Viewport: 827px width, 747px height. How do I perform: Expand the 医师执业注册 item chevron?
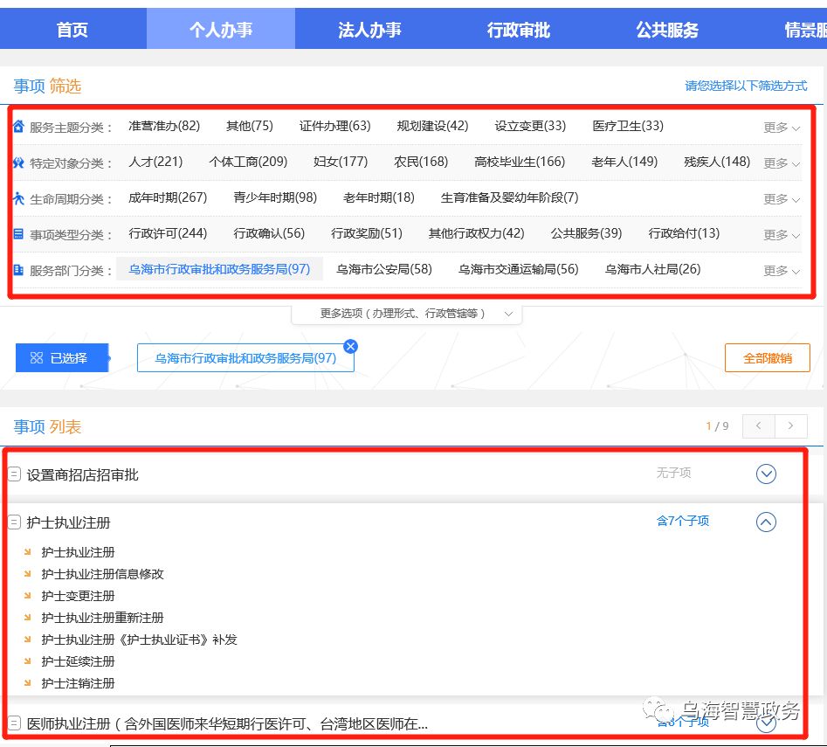[x=766, y=723]
